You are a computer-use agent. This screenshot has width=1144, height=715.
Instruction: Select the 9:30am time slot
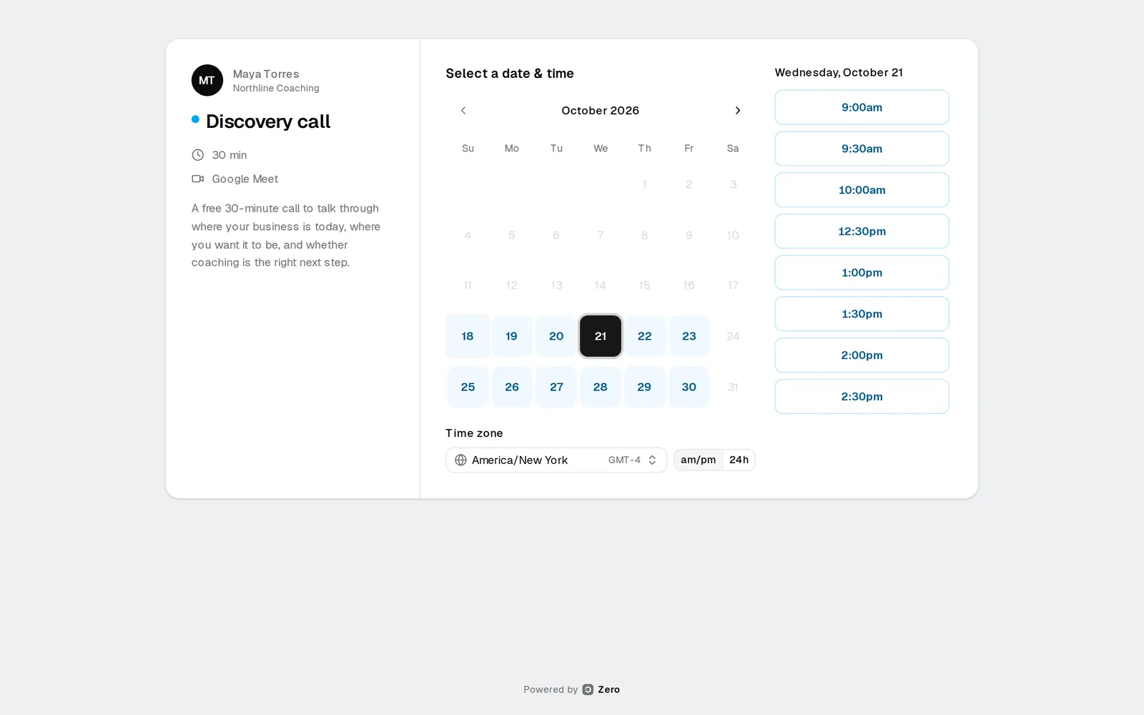(862, 149)
